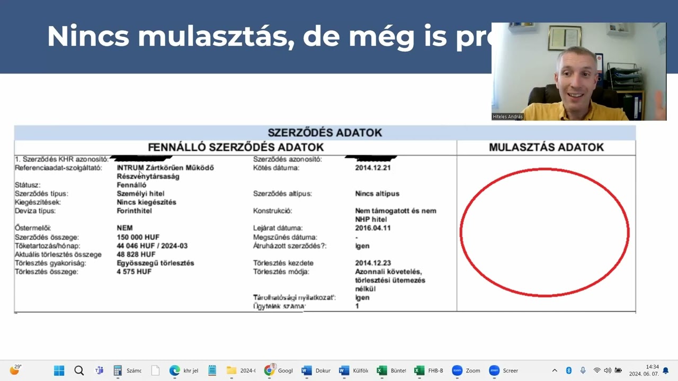Switch to Edge window khr jel
The image size is (678, 381).
click(184, 370)
